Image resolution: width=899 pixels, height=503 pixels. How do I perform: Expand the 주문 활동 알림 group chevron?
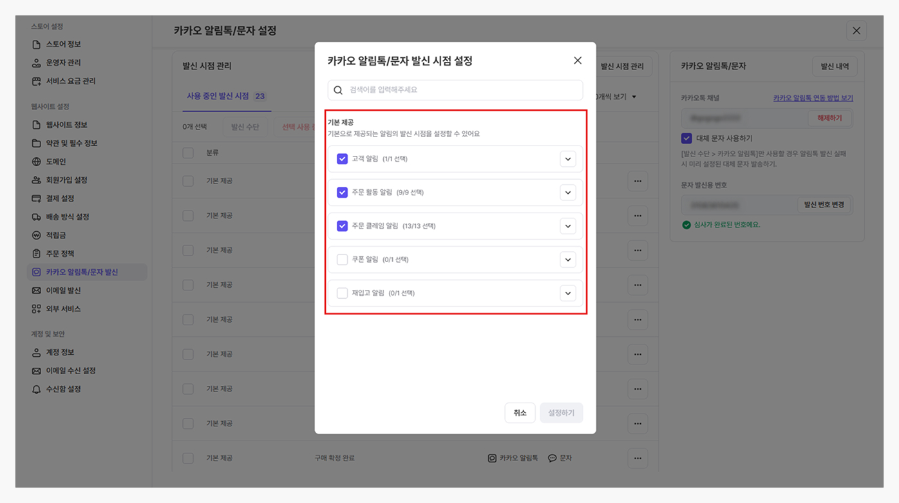coord(568,192)
